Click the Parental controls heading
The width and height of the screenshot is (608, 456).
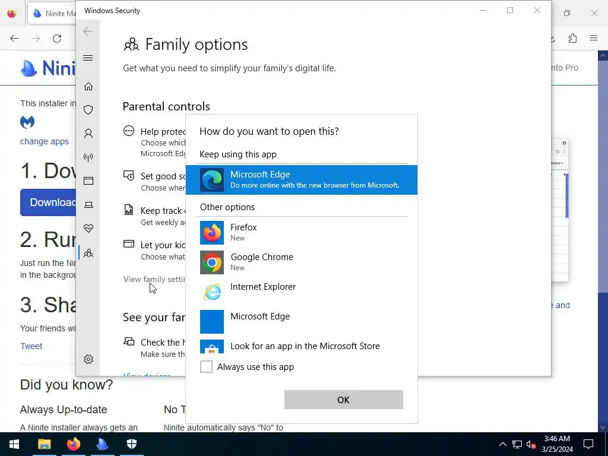tap(166, 106)
